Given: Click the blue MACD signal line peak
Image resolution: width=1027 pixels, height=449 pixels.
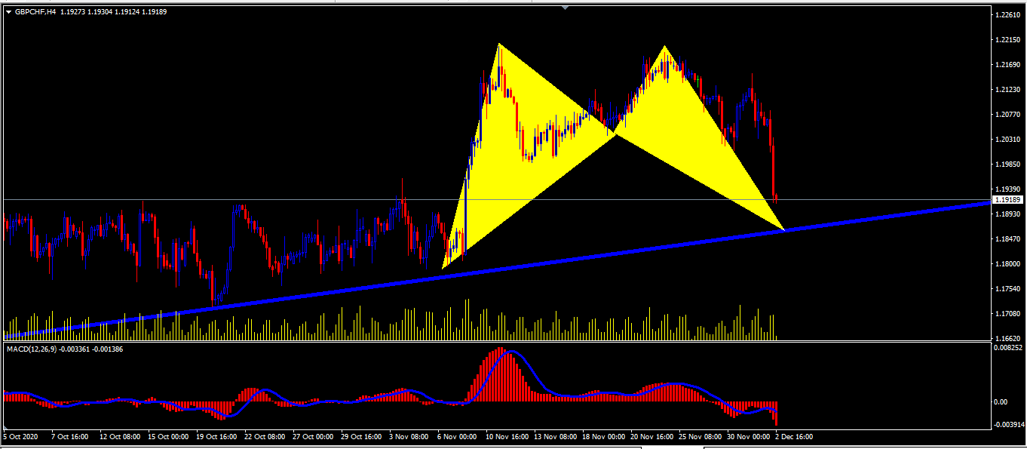Looking at the screenshot, I should pyautogui.click(x=513, y=352).
